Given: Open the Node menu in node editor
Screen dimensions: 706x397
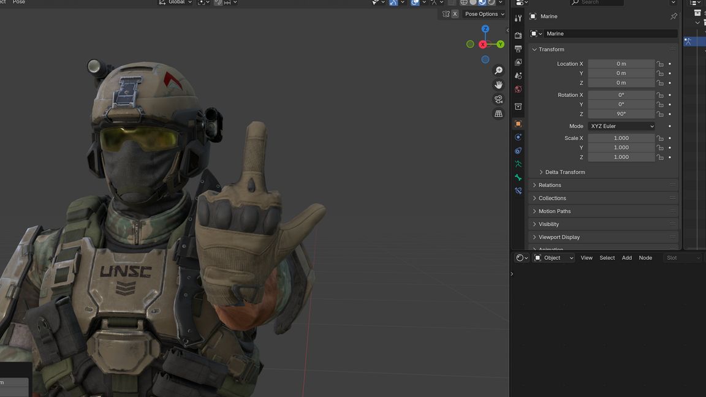Looking at the screenshot, I should (x=645, y=258).
